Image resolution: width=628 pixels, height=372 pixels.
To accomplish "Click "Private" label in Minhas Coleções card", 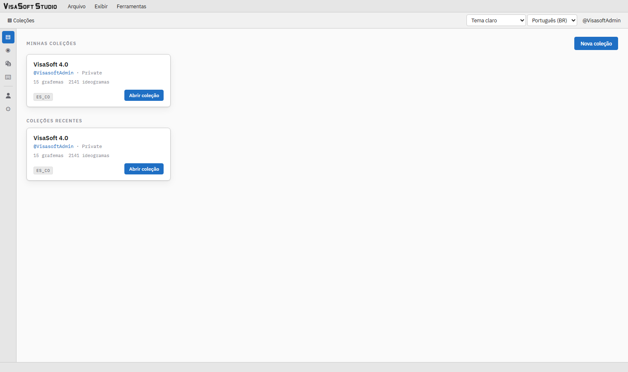I will click(x=92, y=73).
